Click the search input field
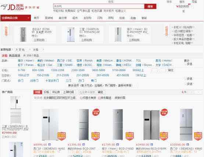Viewport: 204px width, 157px height. 99,6
